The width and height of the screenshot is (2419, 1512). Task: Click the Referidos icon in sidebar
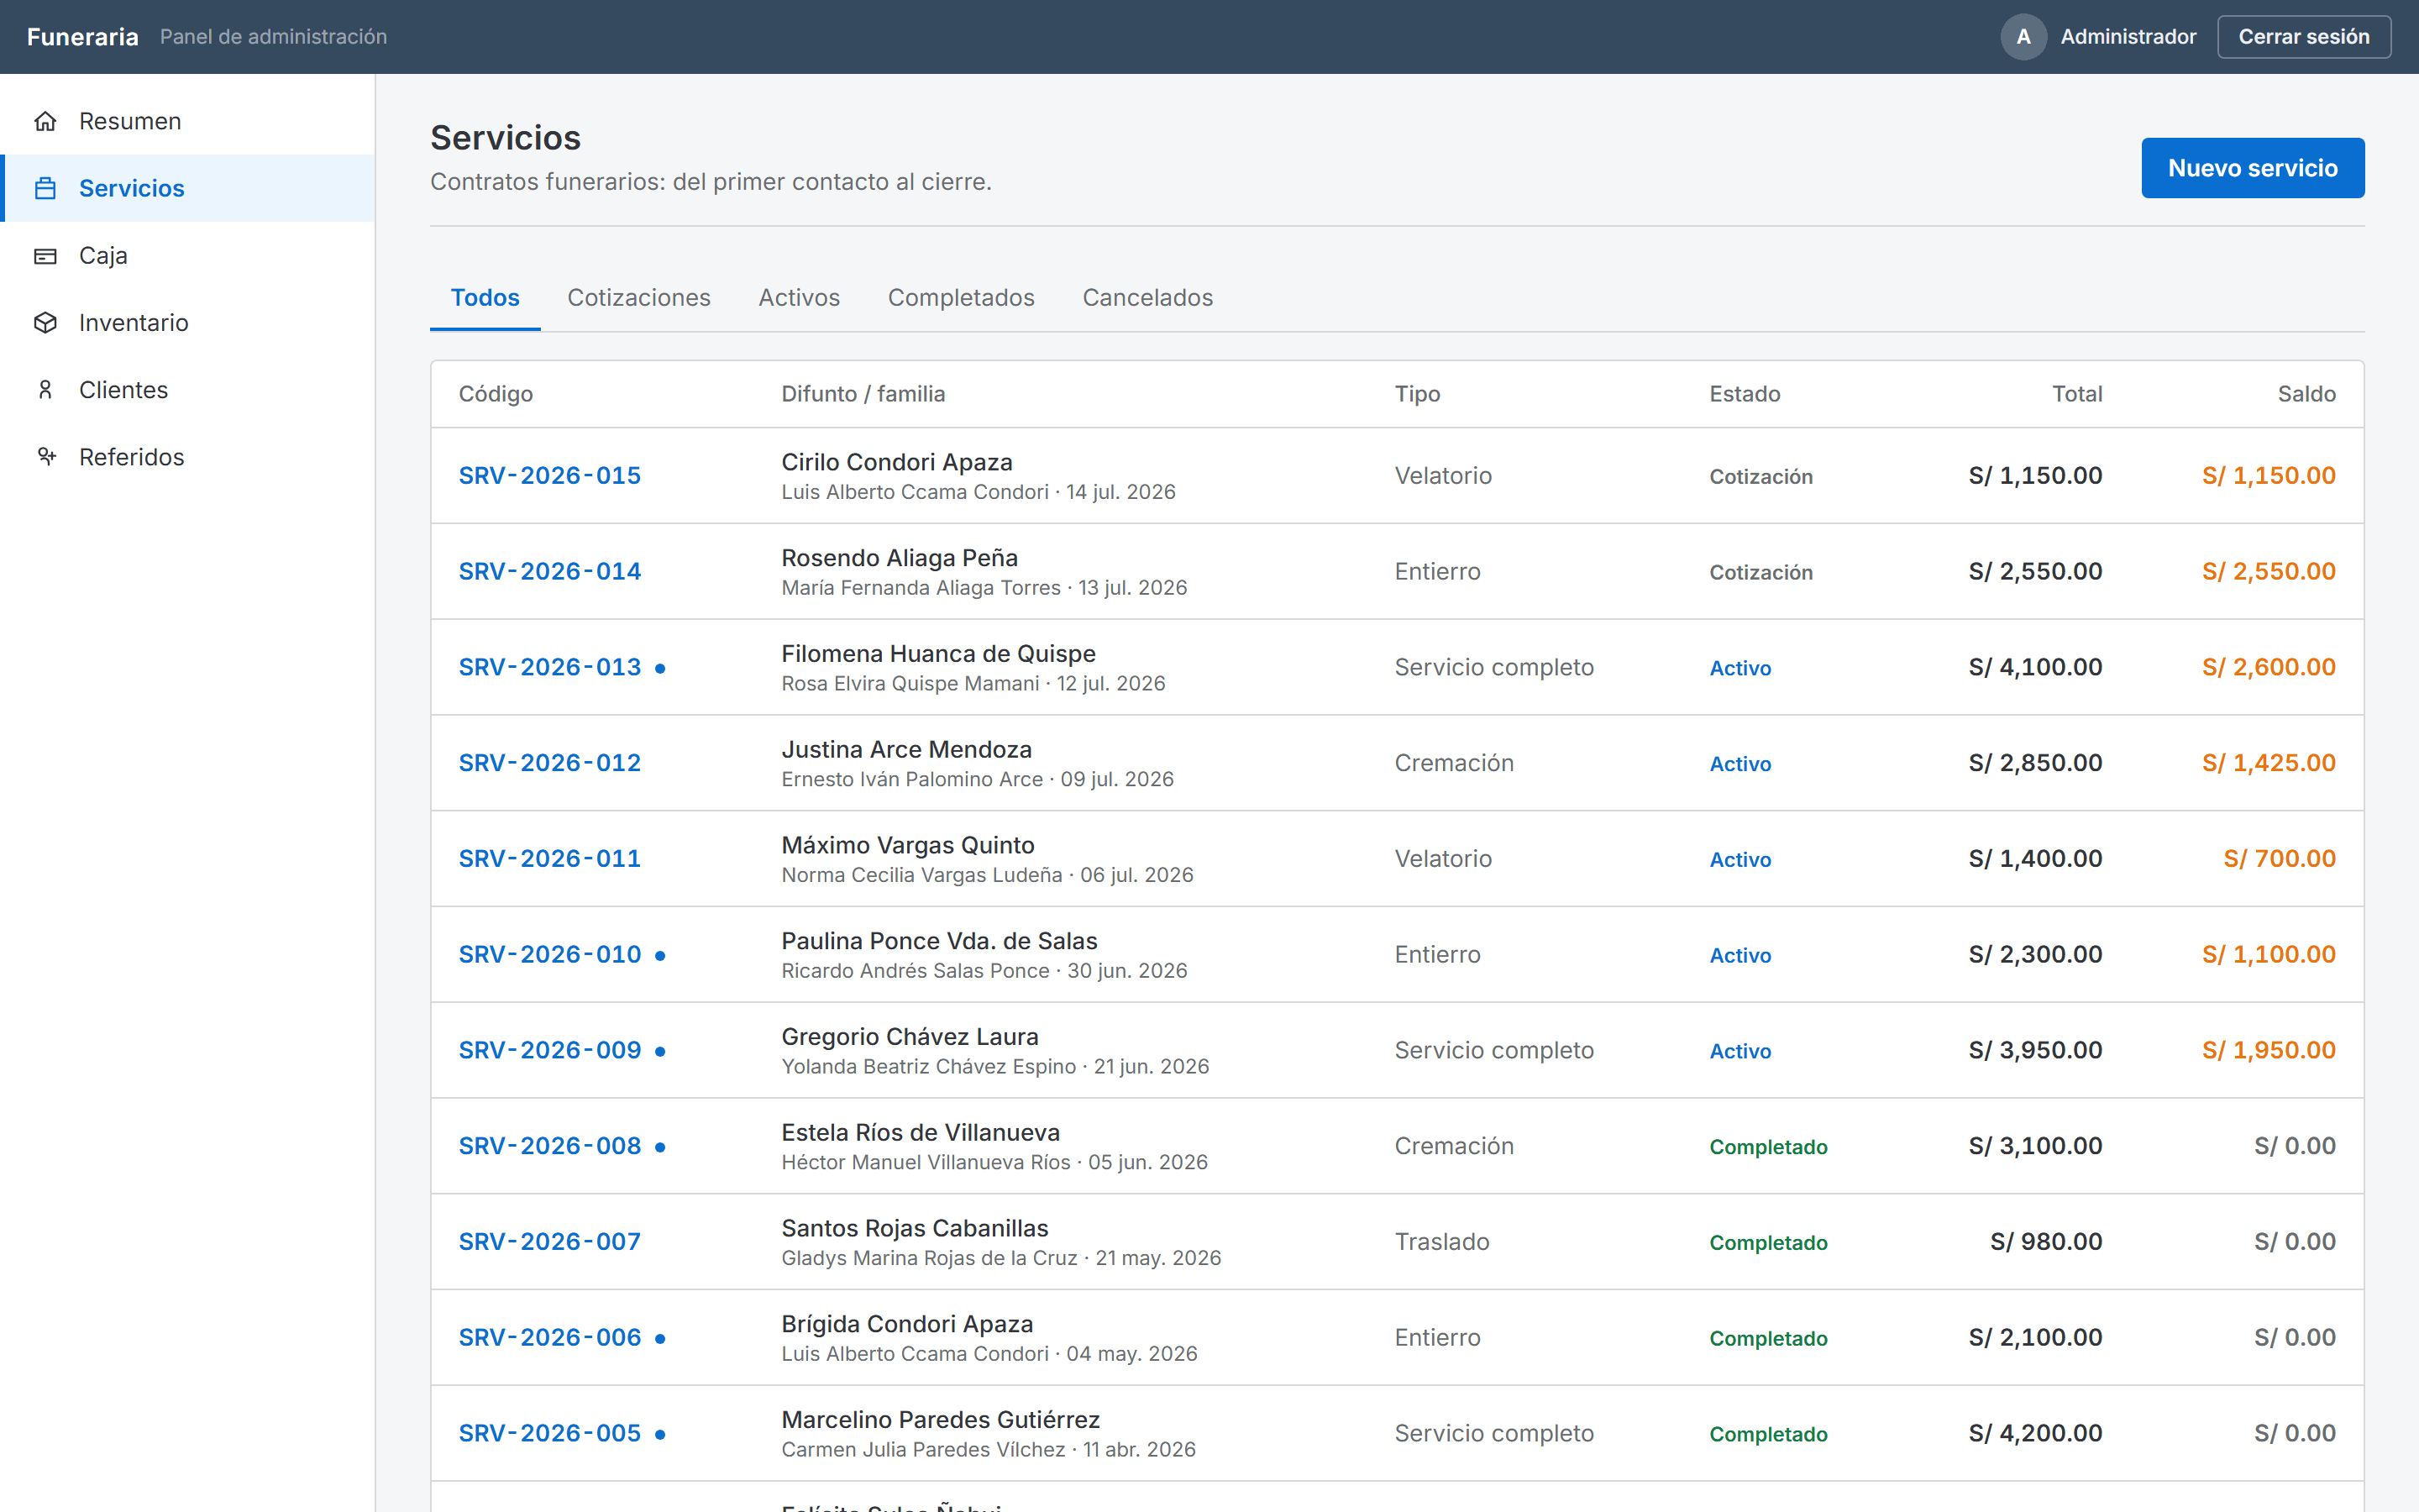[45, 456]
